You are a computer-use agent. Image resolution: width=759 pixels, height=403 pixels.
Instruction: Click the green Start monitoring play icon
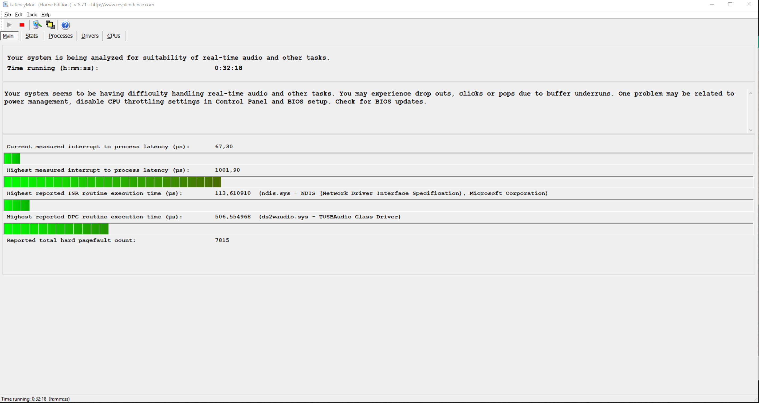point(9,25)
